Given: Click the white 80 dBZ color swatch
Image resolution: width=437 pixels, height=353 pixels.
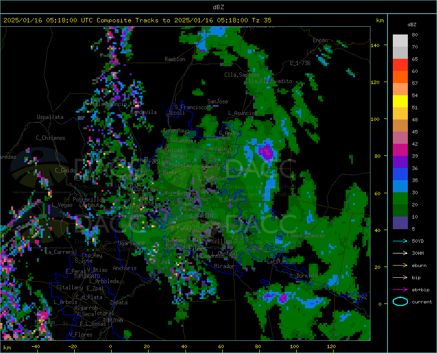Looking at the screenshot, I should pos(400,40).
